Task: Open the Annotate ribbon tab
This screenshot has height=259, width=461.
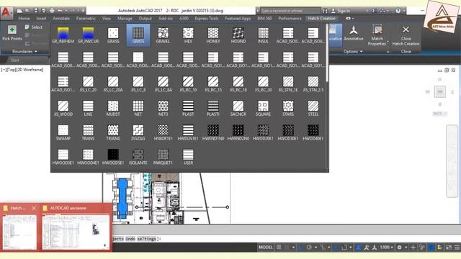Action: (61, 18)
